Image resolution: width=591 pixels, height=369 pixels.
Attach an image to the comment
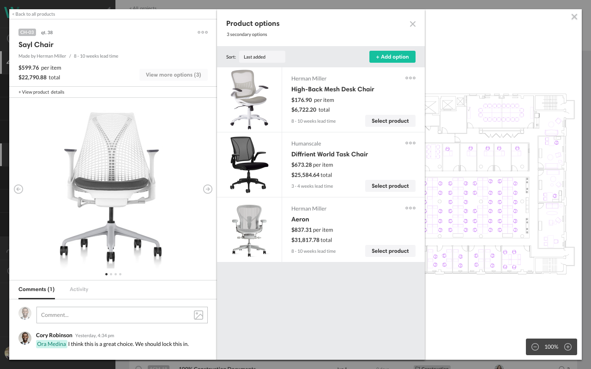tap(199, 315)
